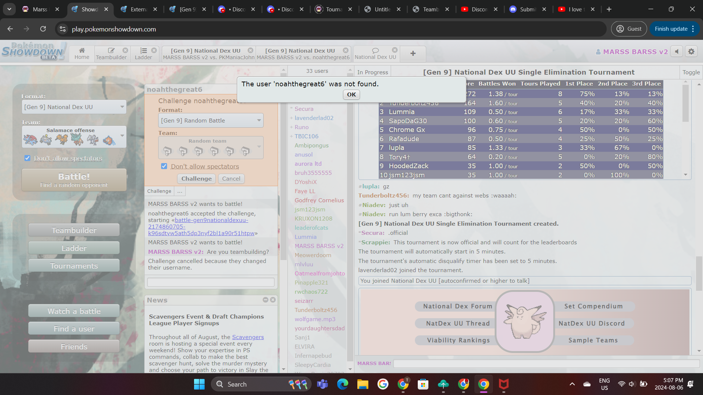703x395 pixels.
Task: Select user lavenderlad02 in the user list
Action: pos(314,118)
